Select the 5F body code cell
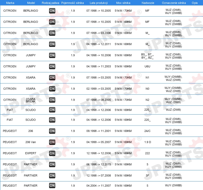 tap(147, 175)
